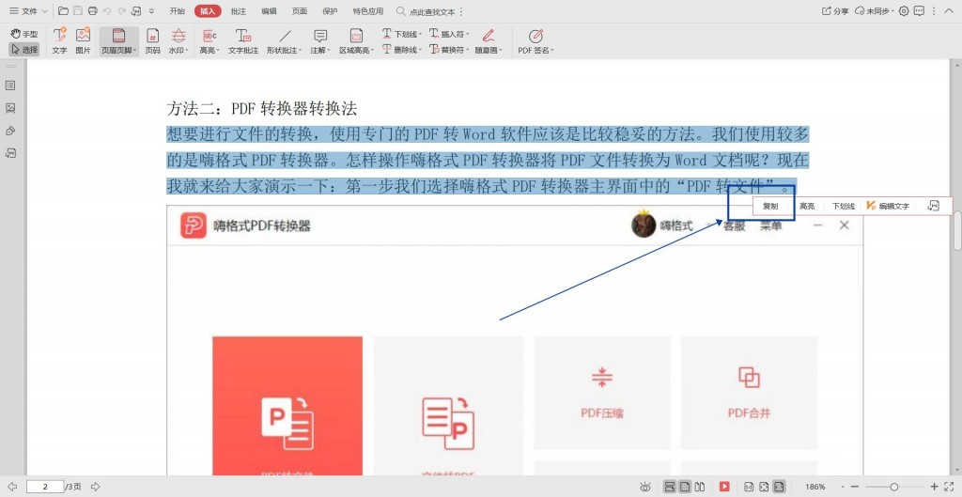Switch to the 批注 tab

pos(238,11)
